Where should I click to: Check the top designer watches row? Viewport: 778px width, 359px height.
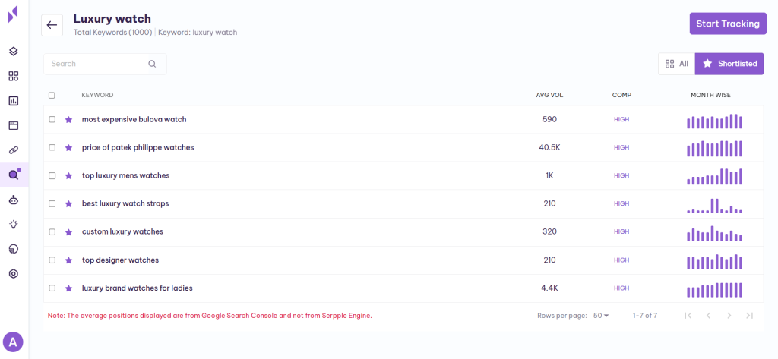coord(52,260)
